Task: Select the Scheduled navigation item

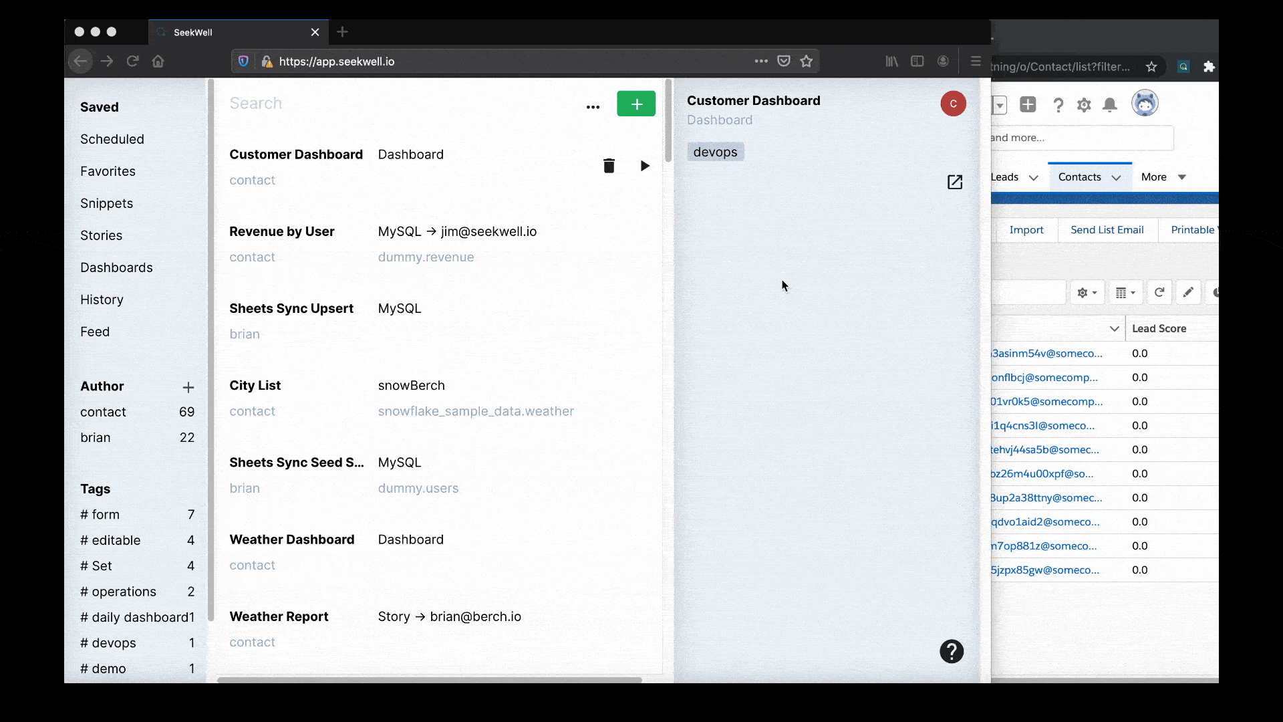Action: (112, 138)
